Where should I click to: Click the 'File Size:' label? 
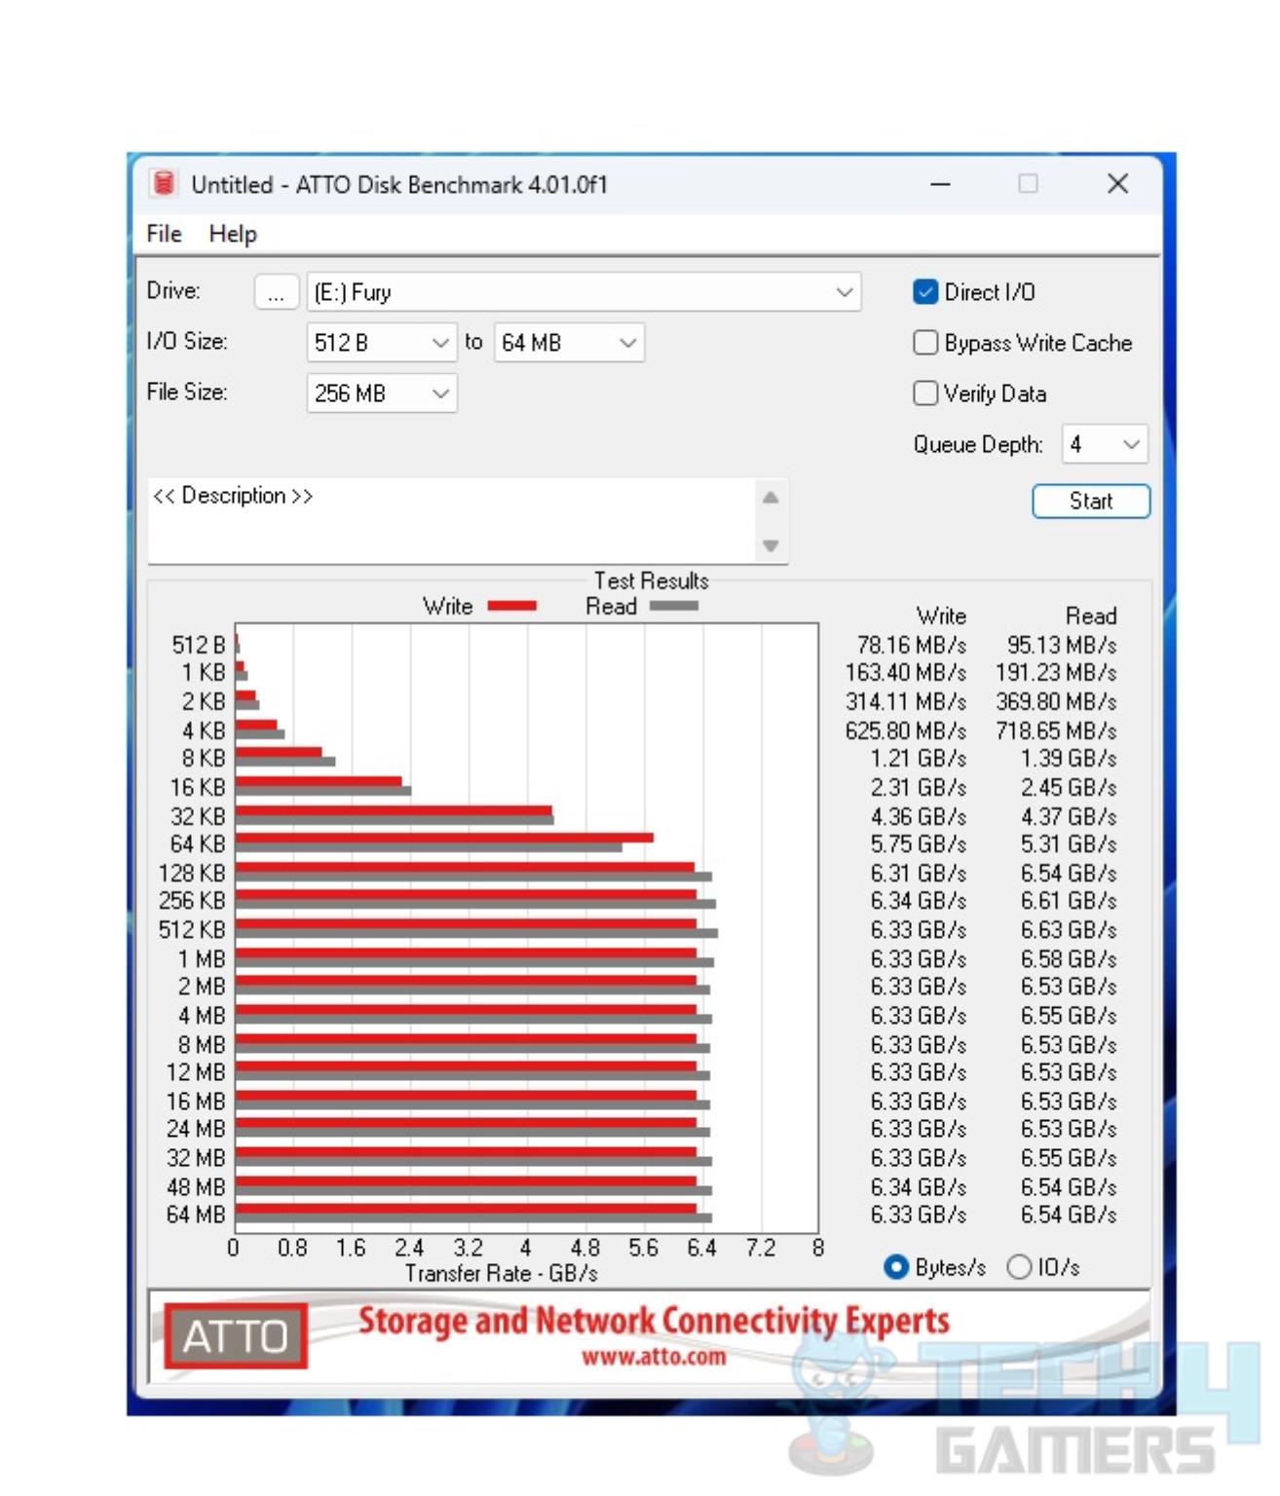[x=187, y=393]
